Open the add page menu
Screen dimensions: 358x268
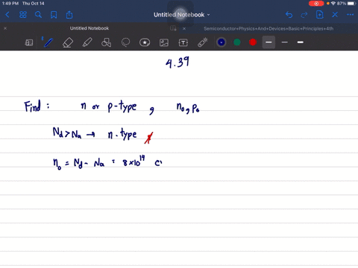(x=320, y=15)
